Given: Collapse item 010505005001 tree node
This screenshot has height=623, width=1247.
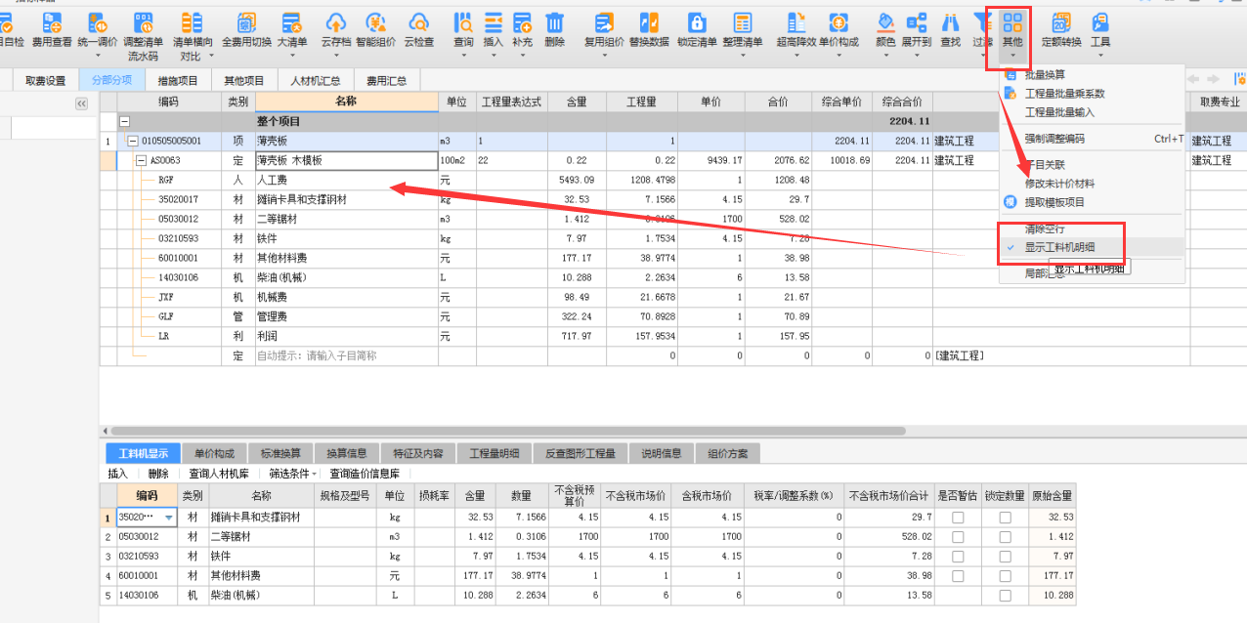Looking at the screenshot, I should 133,142.
